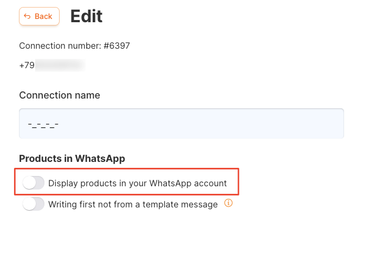Click the "Products in WhatsApp" section heading
Screen dimensions: 369x274
coord(72,159)
